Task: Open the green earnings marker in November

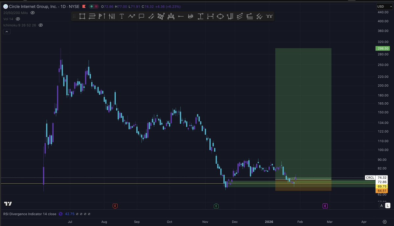Action: coord(216,206)
